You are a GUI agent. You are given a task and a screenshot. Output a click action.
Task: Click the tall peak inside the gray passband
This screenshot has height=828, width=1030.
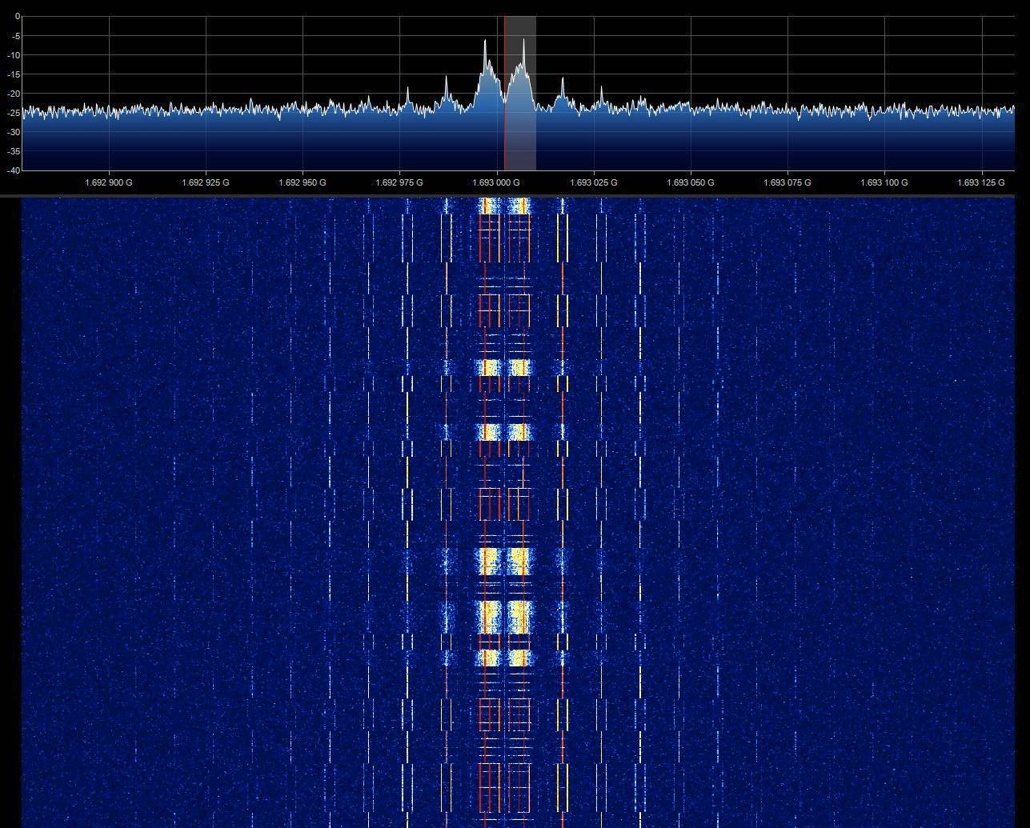523,41
